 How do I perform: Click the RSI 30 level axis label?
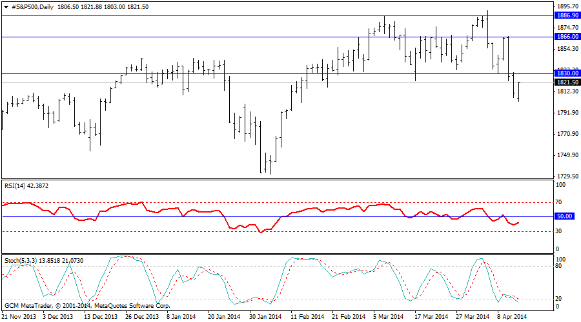(x=559, y=231)
